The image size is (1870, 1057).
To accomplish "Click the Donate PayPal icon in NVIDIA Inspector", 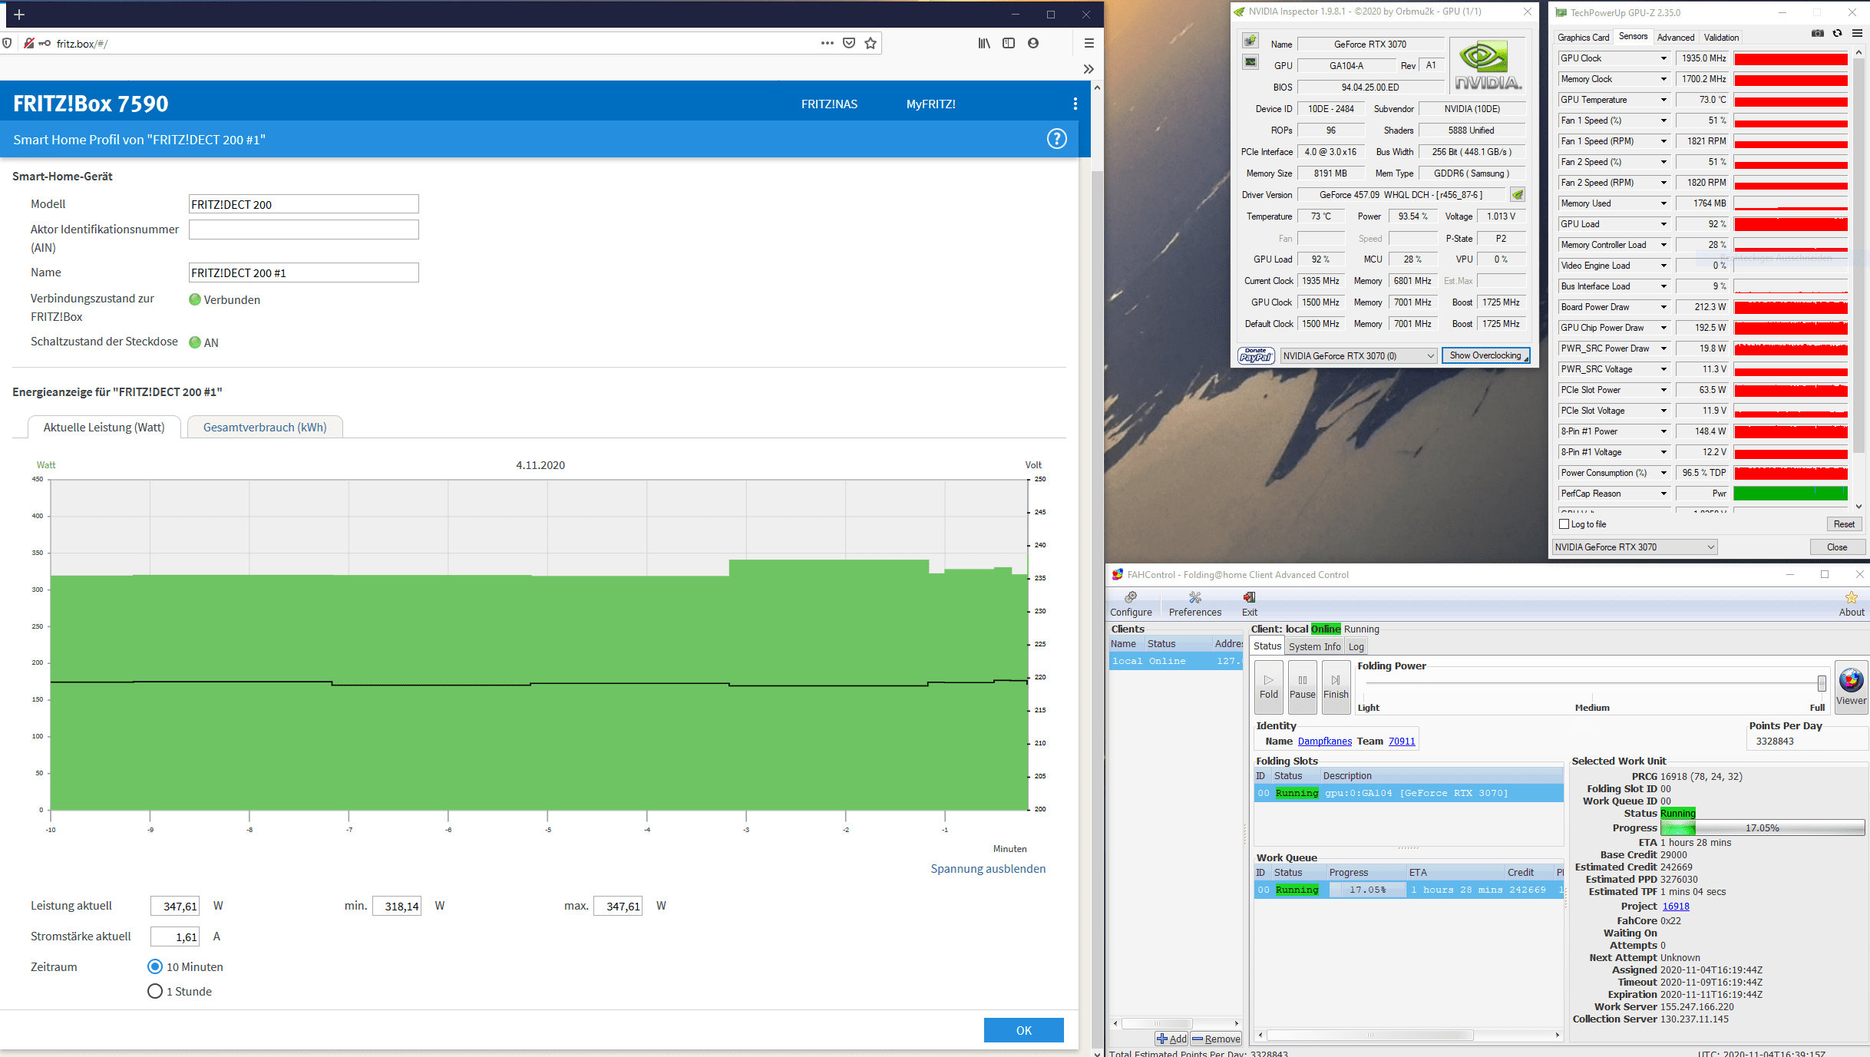I will tap(1256, 355).
